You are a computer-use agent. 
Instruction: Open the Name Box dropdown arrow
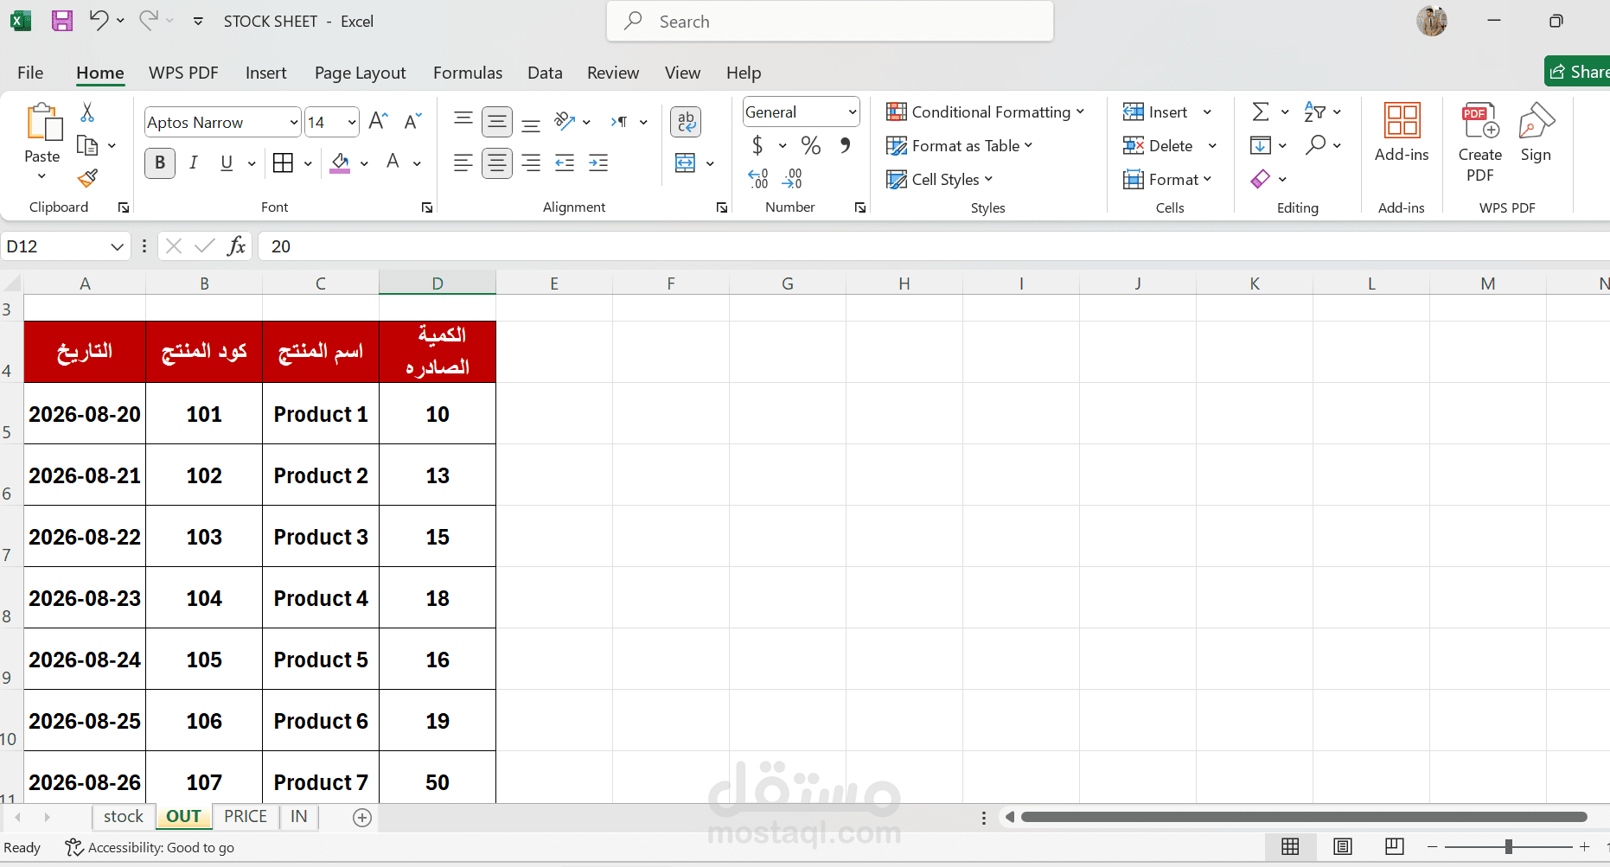[118, 247]
